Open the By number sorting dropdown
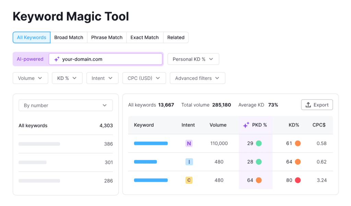The width and height of the screenshot is (351, 206). (x=65, y=105)
